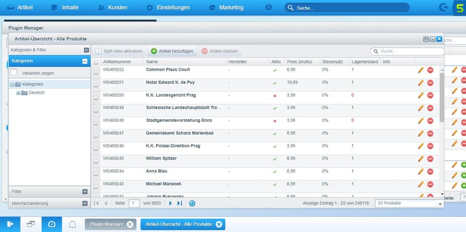Tick checkbox for article W0469247
This screenshot has height=232, width=466.
[96, 136]
